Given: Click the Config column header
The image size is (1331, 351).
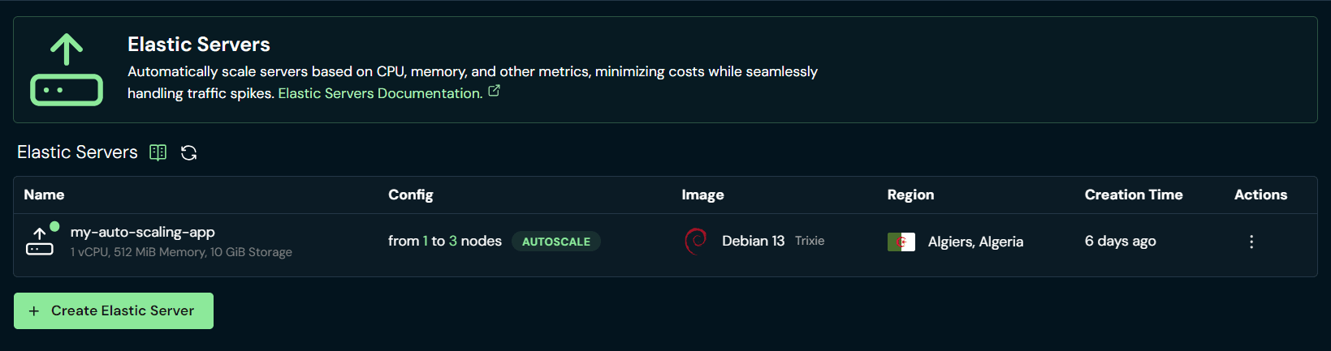Looking at the screenshot, I should tap(411, 195).
